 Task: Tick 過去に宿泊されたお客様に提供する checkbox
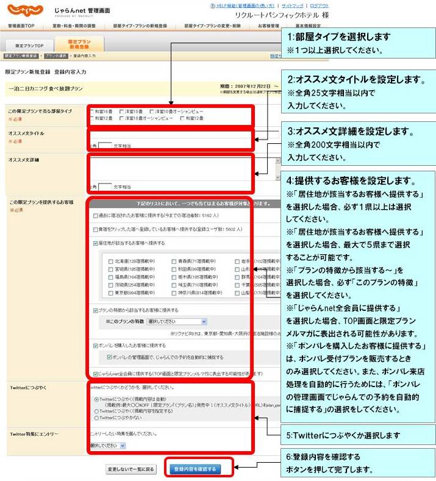coord(95,215)
